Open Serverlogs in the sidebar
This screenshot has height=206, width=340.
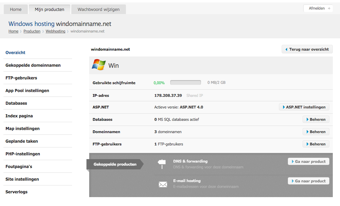coord(16,192)
